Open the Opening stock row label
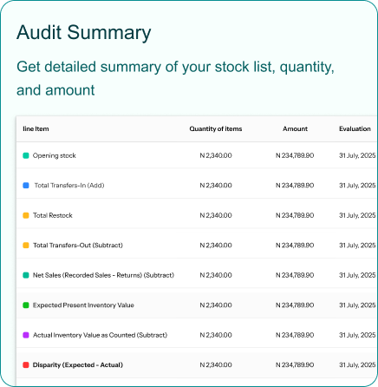Image resolution: width=378 pixels, height=387 pixels. click(55, 155)
